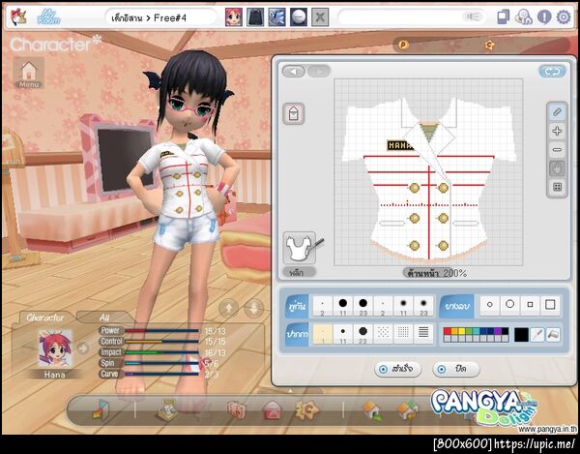Click the house with green arrow icon
This screenshot has height=454, width=580.
pos(372,410)
